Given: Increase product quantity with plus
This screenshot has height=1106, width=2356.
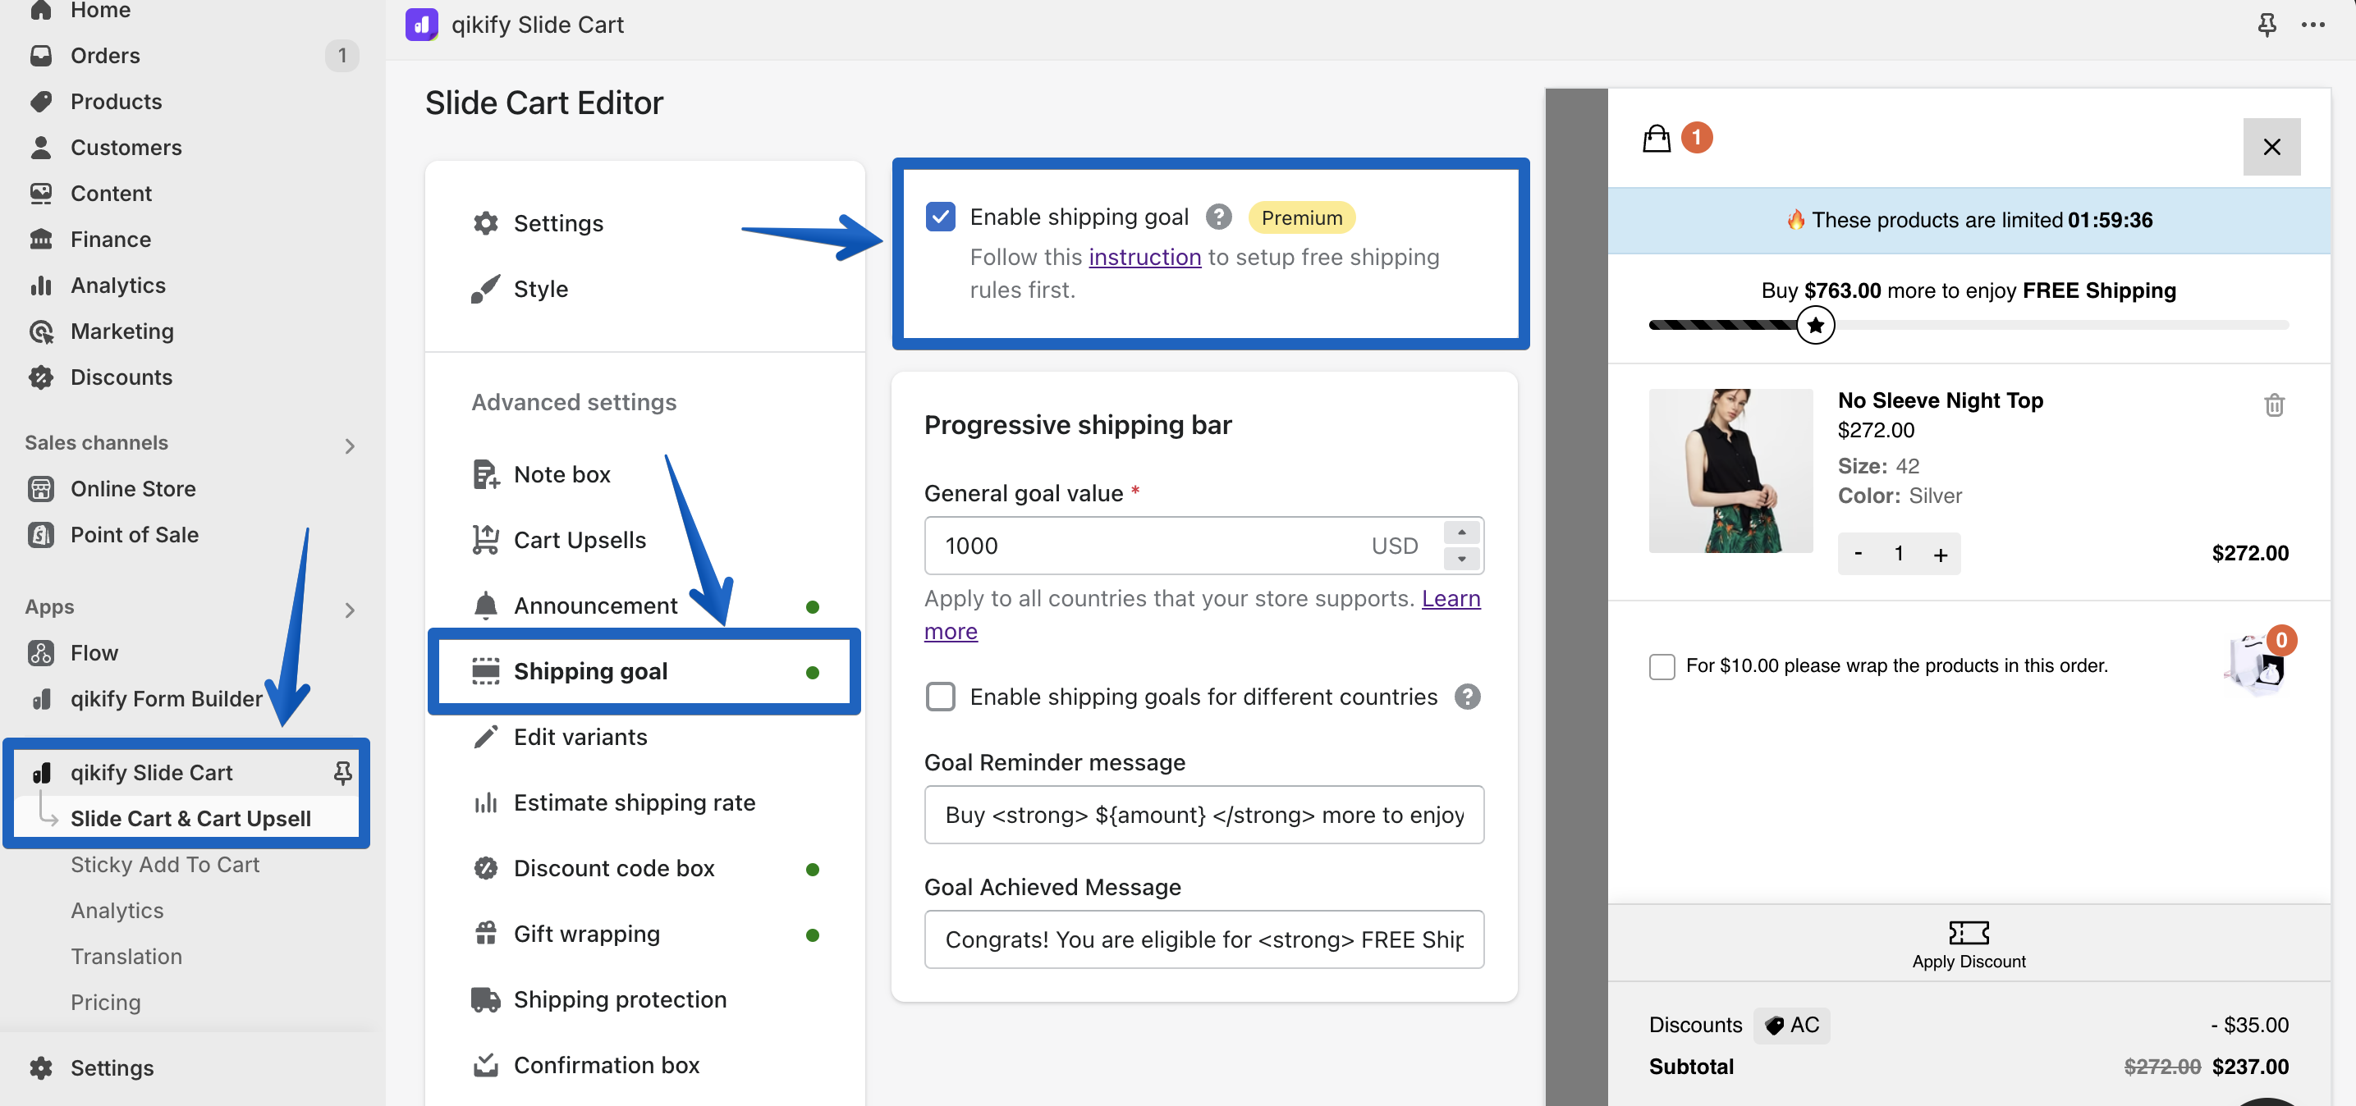Looking at the screenshot, I should [1940, 554].
